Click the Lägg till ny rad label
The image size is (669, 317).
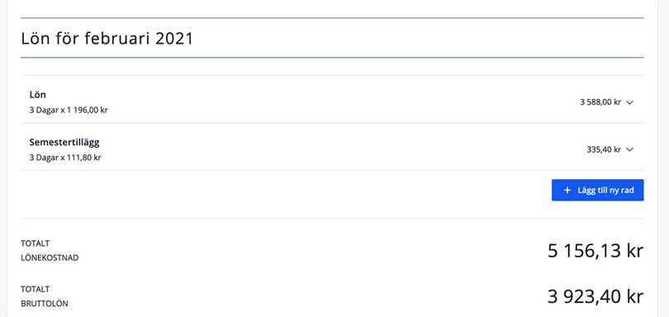605,191
